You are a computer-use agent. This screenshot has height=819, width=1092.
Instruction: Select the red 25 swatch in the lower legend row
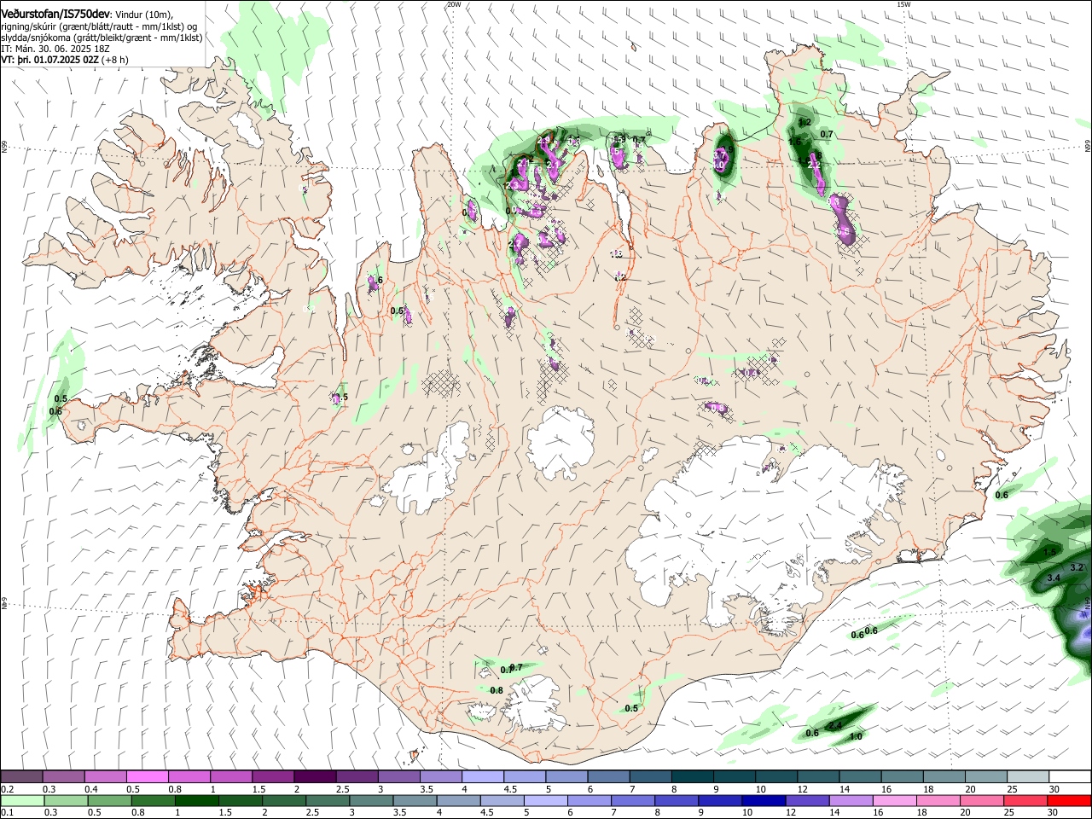pos(1026,800)
